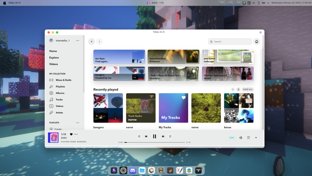
Task: Open the Explore page
Action: (x=54, y=57)
